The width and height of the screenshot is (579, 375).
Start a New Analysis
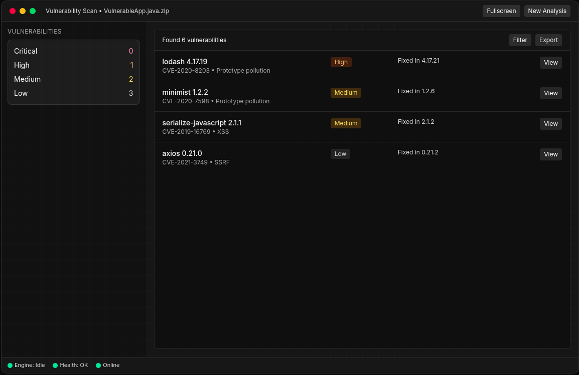coord(547,11)
